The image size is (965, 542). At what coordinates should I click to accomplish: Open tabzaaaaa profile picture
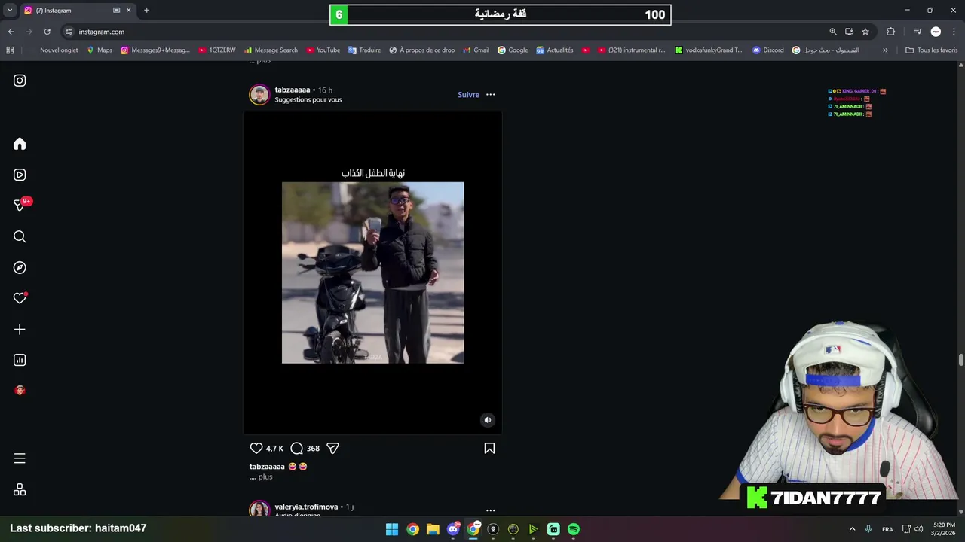point(259,95)
